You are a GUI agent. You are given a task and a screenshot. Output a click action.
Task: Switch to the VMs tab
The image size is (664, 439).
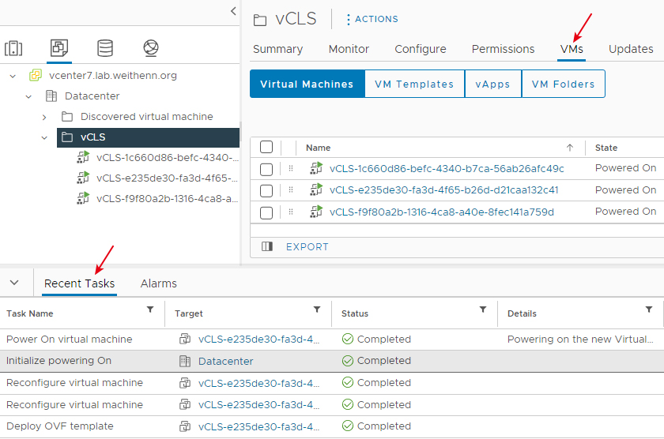572,49
